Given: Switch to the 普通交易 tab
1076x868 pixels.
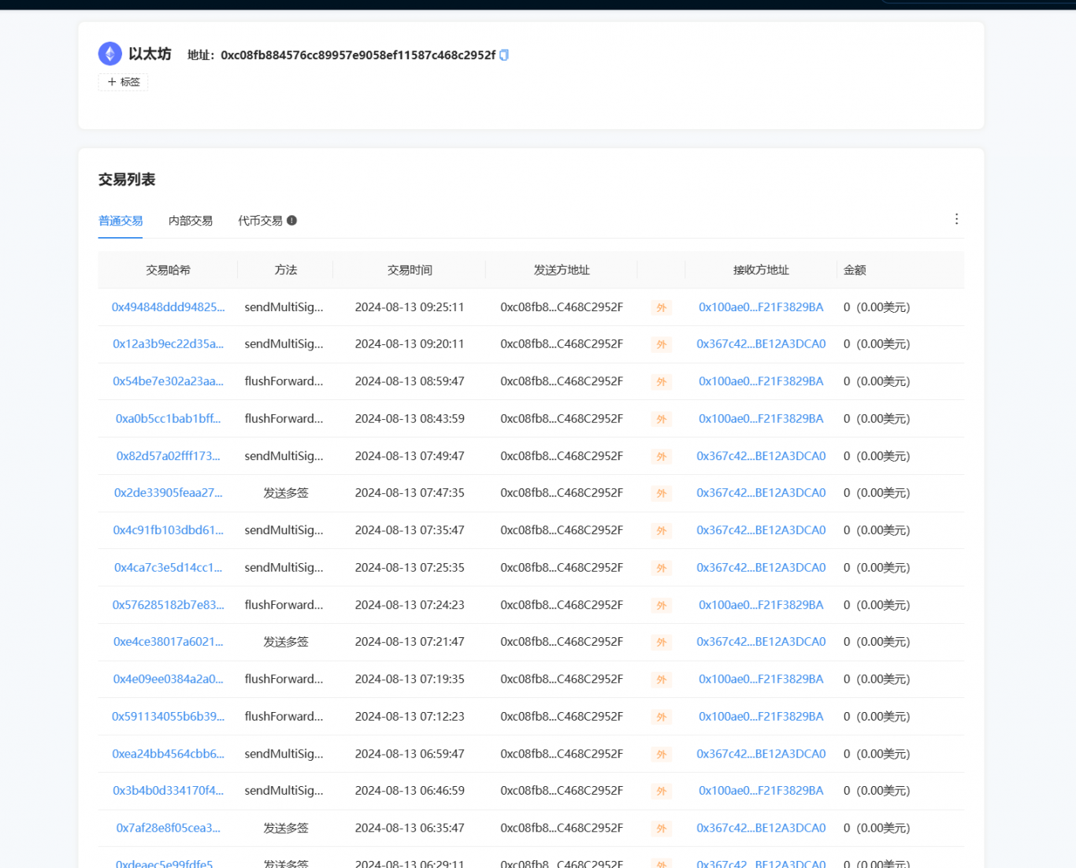Looking at the screenshot, I should tap(121, 221).
